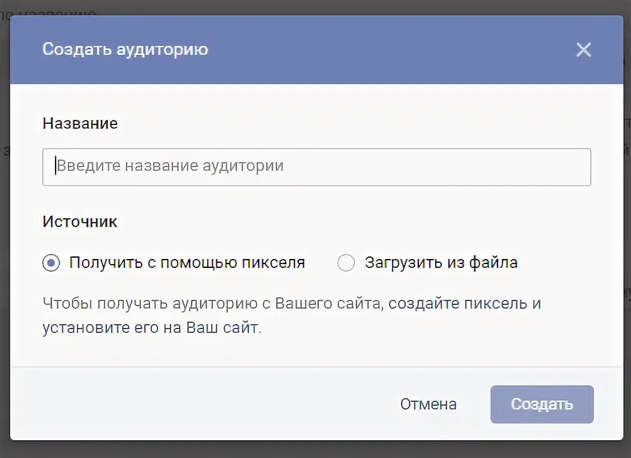Click the Источник section heading
The width and height of the screenshot is (631, 458).
pyautogui.click(x=80, y=221)
